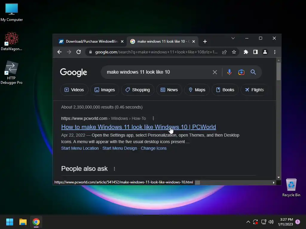Close the WindowBlinds tab
Image resolution: width=306 pixels, height=229 pixels.
pyautogui.click(x=122, y=41)
